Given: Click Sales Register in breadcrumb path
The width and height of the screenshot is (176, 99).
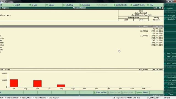Looking at the screenshot, I should coord(54,98).
